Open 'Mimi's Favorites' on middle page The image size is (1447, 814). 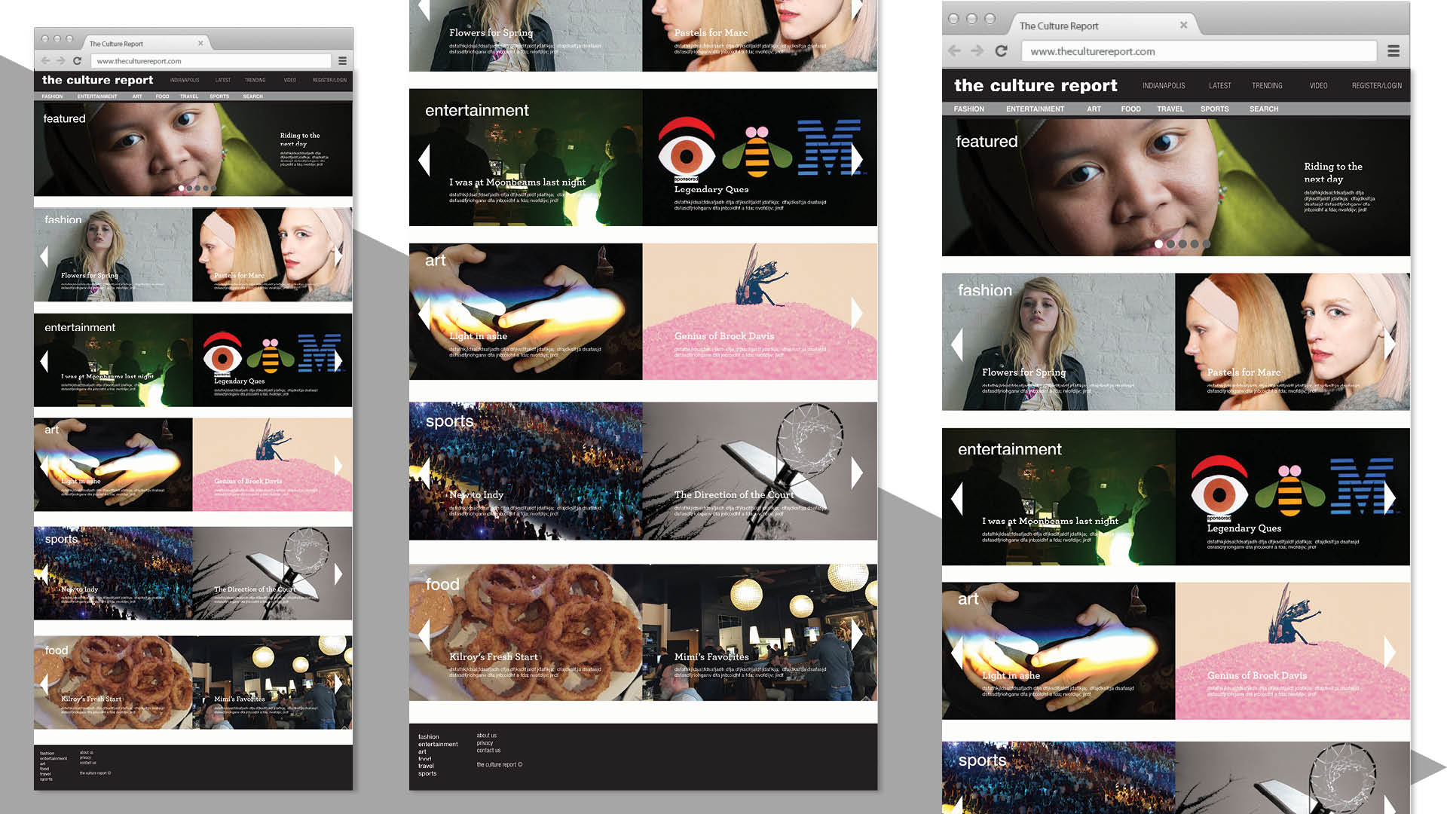711,656
